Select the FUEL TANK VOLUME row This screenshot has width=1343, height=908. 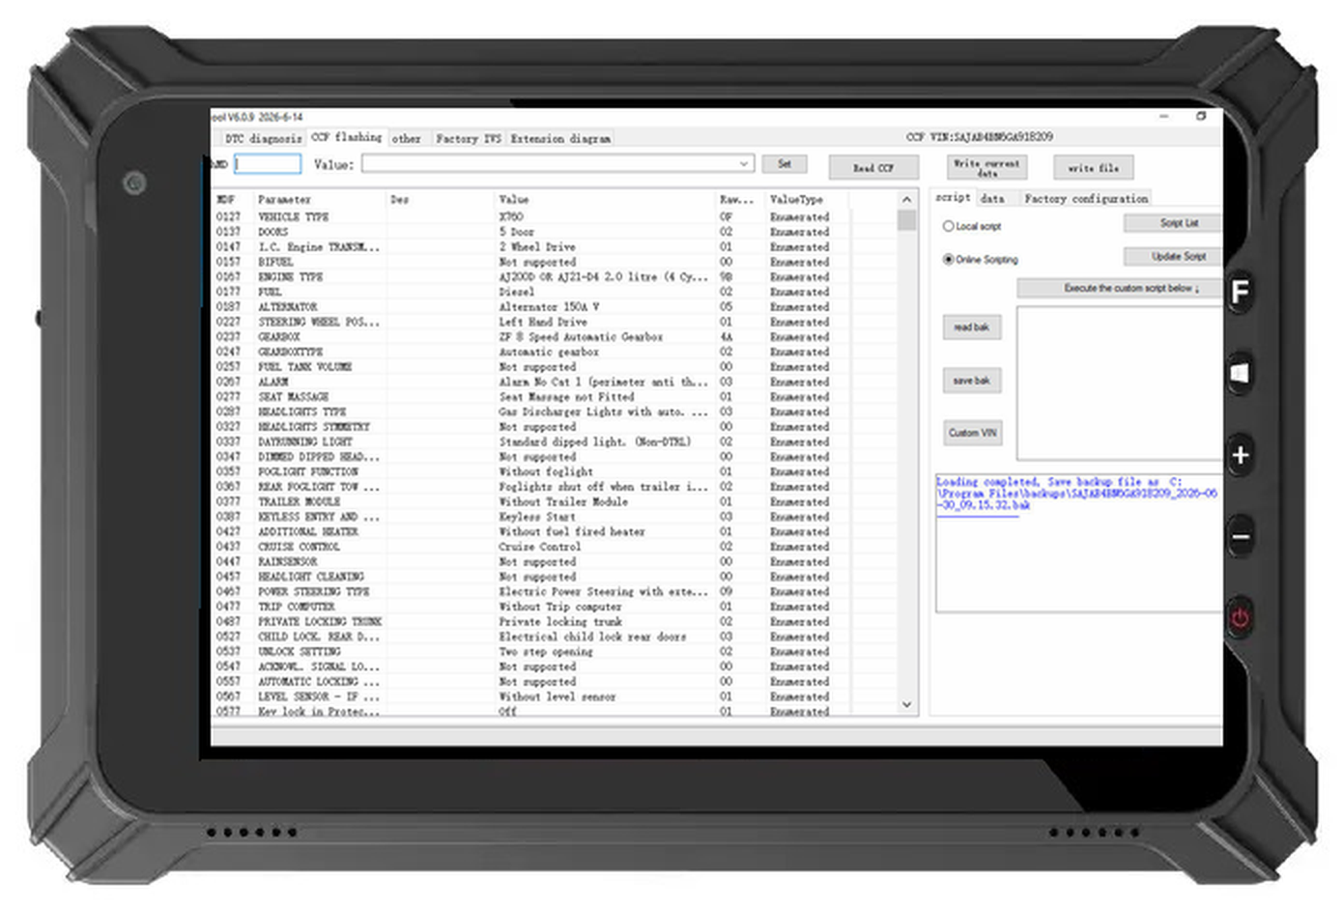coord(555,366)
